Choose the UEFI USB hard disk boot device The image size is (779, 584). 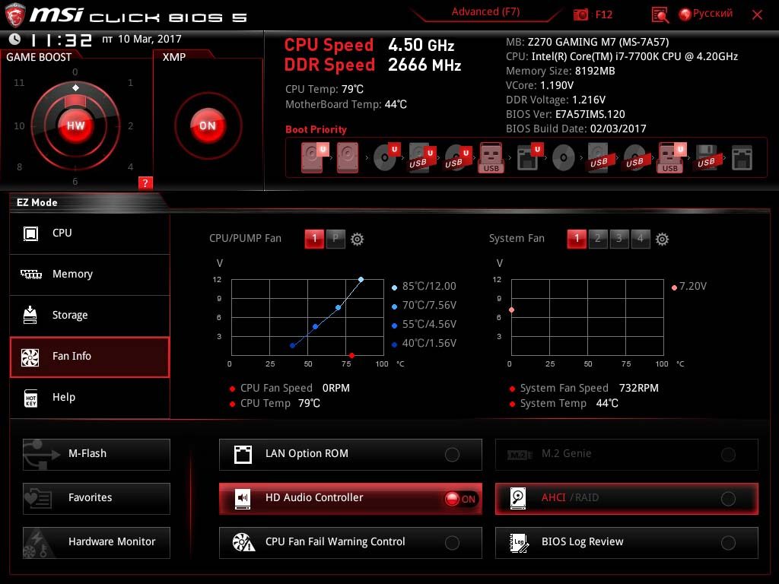[421, 157]
